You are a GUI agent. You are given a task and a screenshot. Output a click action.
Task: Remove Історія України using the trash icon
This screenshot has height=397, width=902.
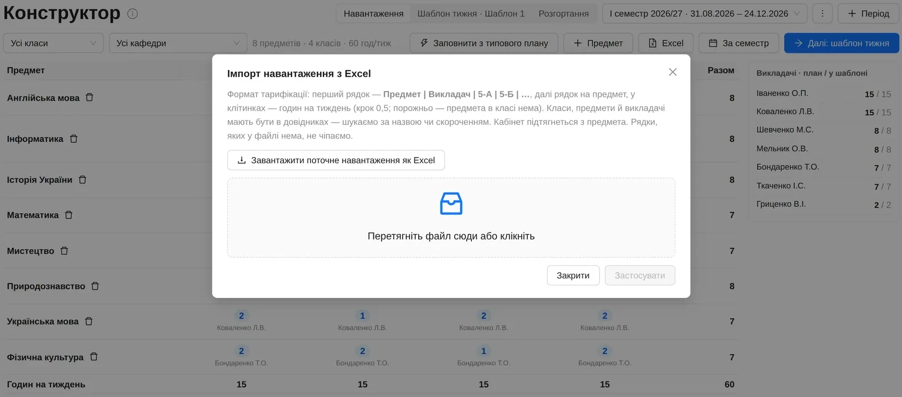[82, 180]
